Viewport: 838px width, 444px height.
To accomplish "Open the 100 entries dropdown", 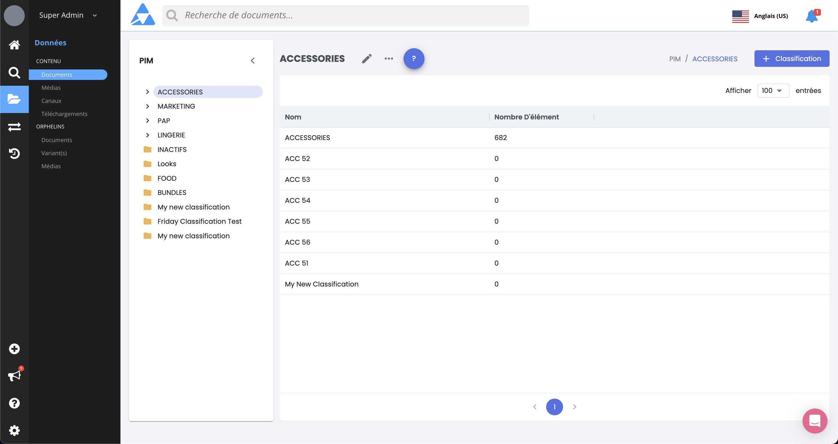I will click(773, 91).
